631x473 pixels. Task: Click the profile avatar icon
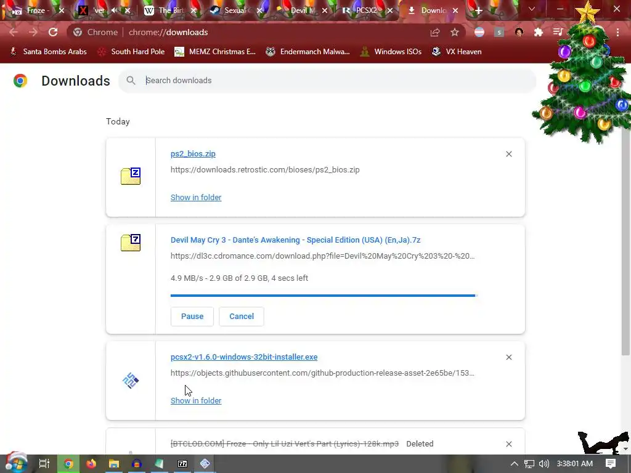click(x=519, y=32)
